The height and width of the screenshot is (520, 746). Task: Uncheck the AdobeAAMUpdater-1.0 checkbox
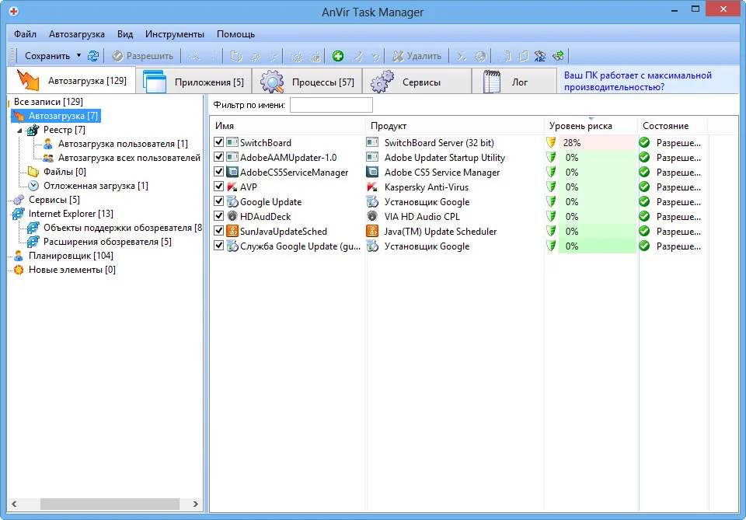click(x=219, y=156)
